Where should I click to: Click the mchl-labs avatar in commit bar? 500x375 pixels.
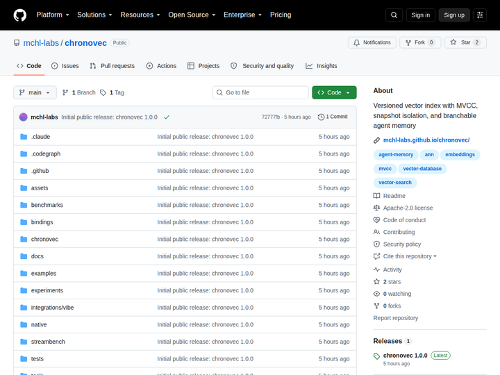click(24, 117)
